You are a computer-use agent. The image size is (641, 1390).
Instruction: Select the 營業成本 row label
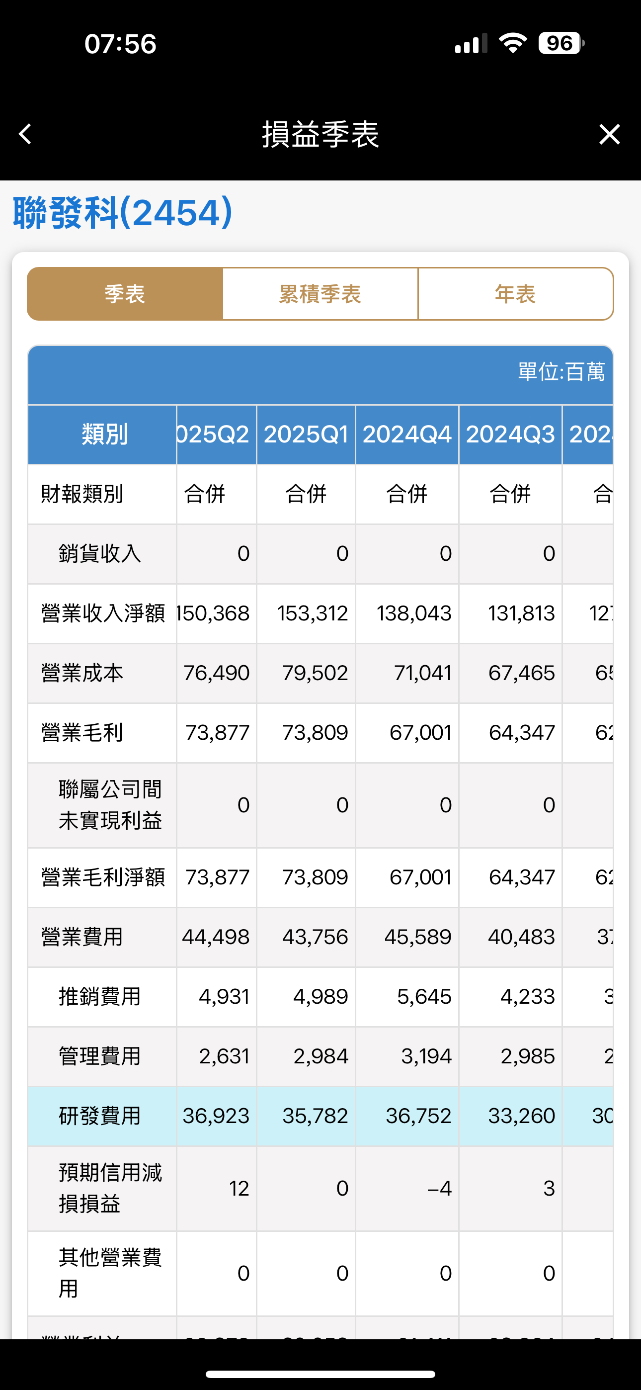(82, 674)
